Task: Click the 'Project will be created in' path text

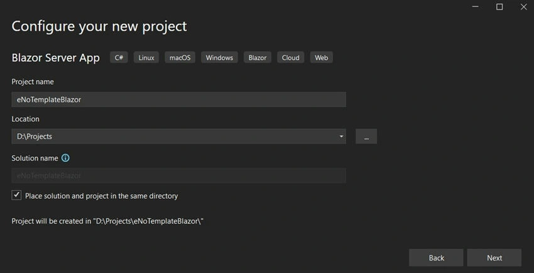Action: pos(107,222)
